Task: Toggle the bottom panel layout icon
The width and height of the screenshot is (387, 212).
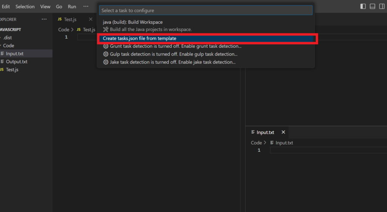Action: [372, 6]
